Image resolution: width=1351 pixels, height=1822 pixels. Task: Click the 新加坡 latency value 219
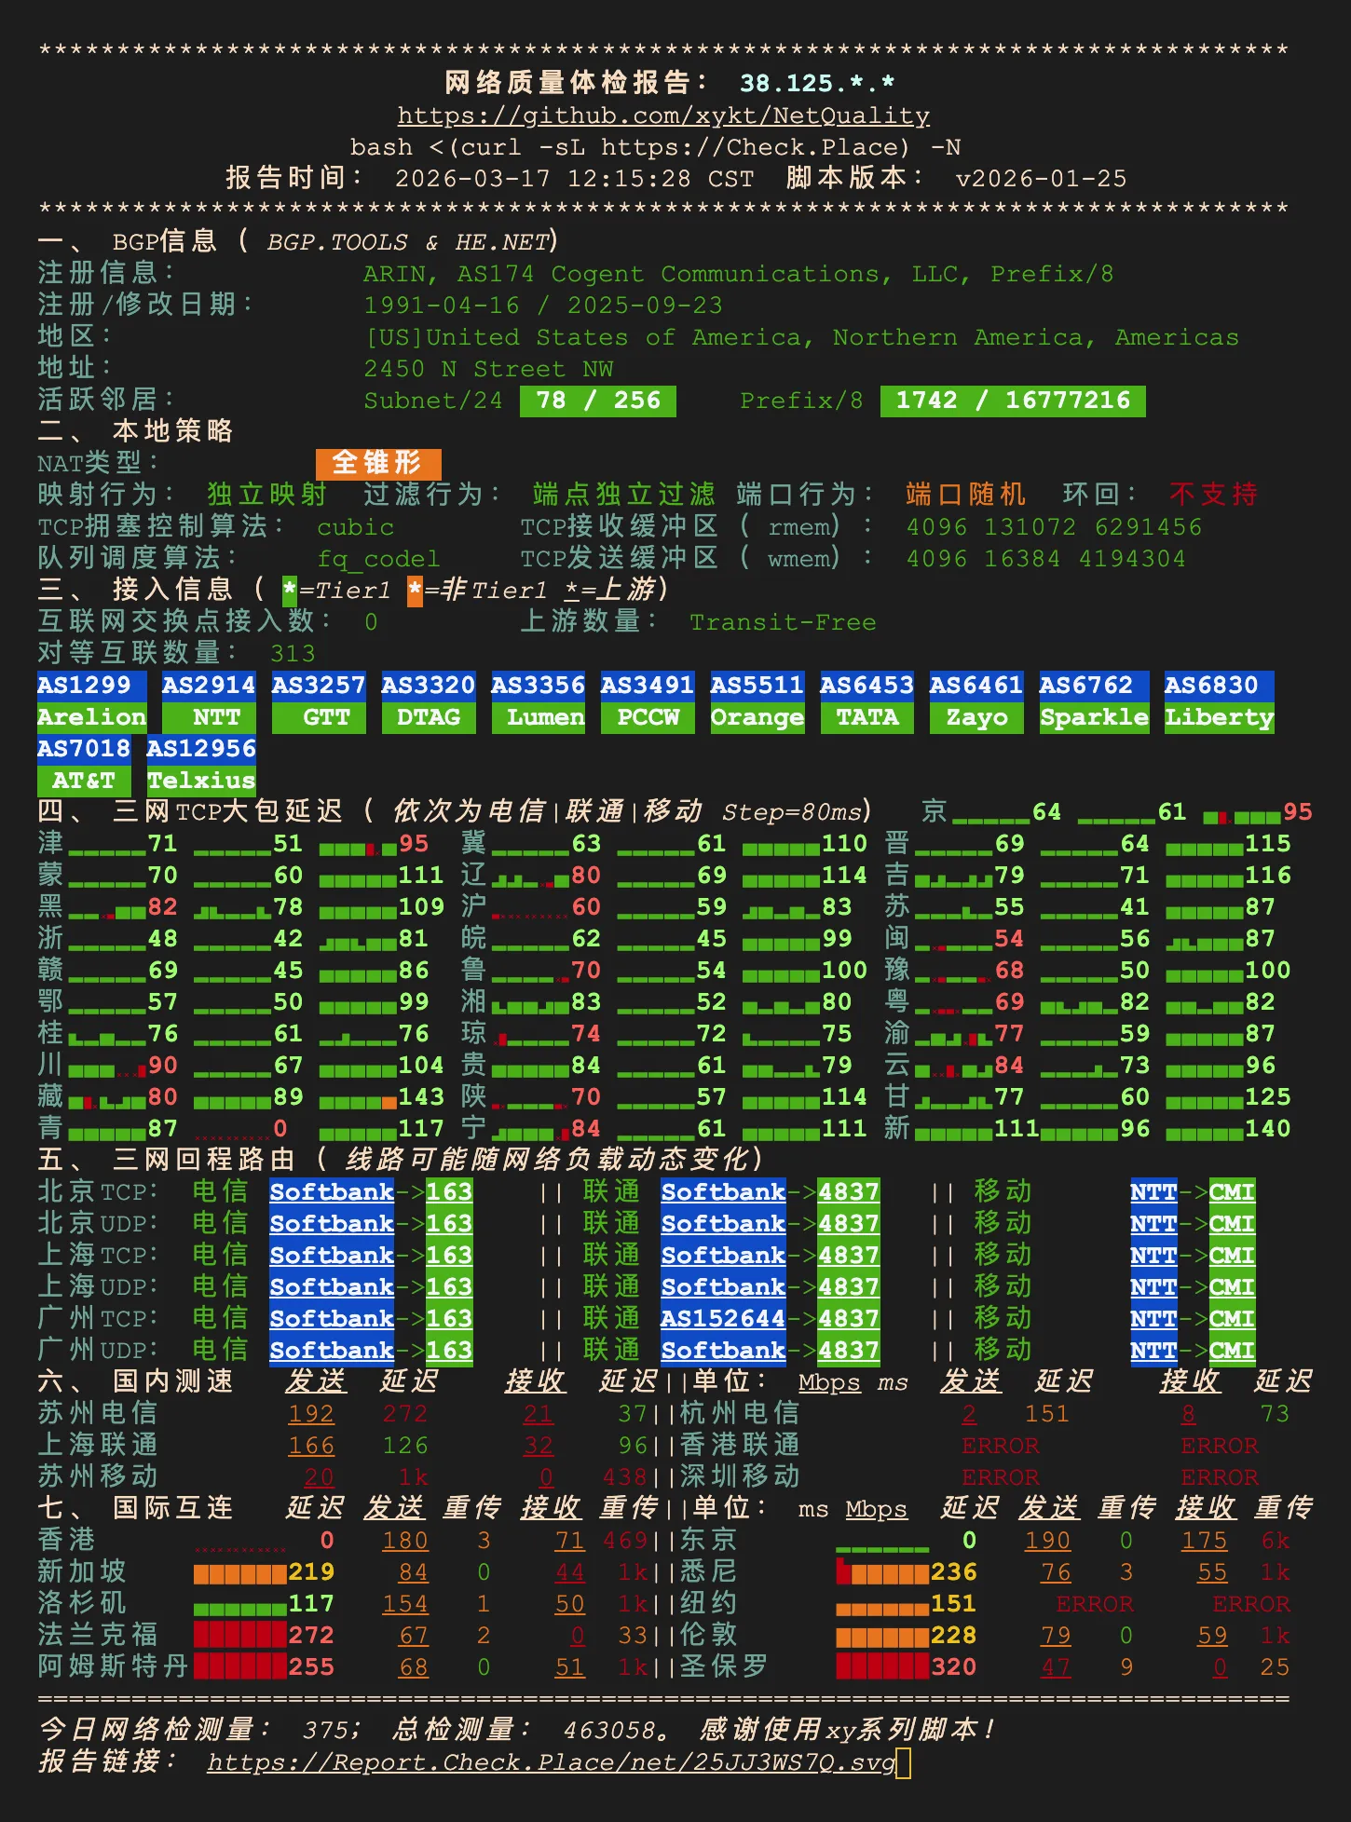click(x=311, y=1572)
